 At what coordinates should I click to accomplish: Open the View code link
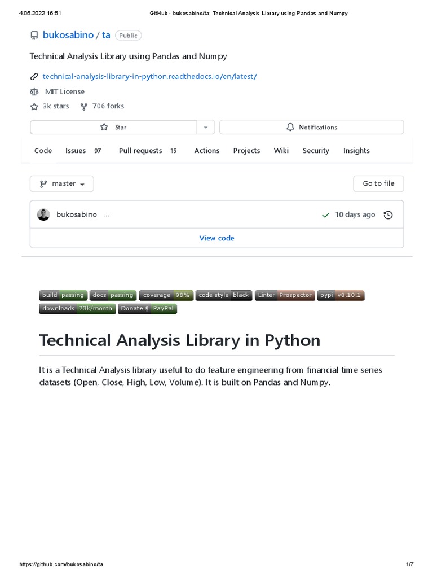pos(216,238)
